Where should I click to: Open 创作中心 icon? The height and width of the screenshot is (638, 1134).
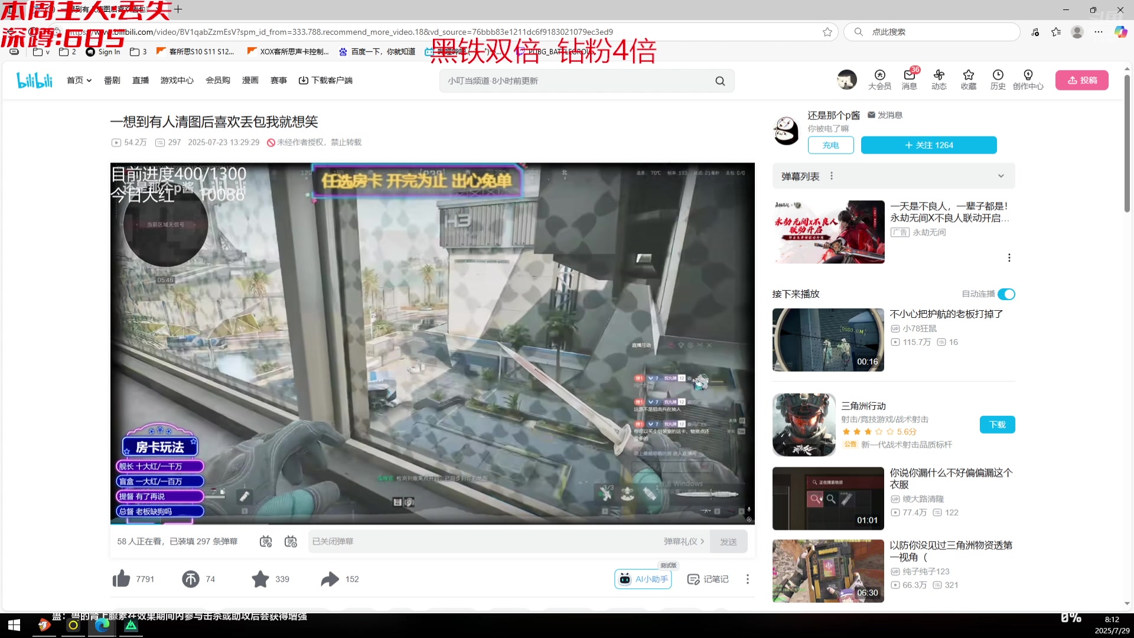pyautogui.click(x=1028, y=80)
